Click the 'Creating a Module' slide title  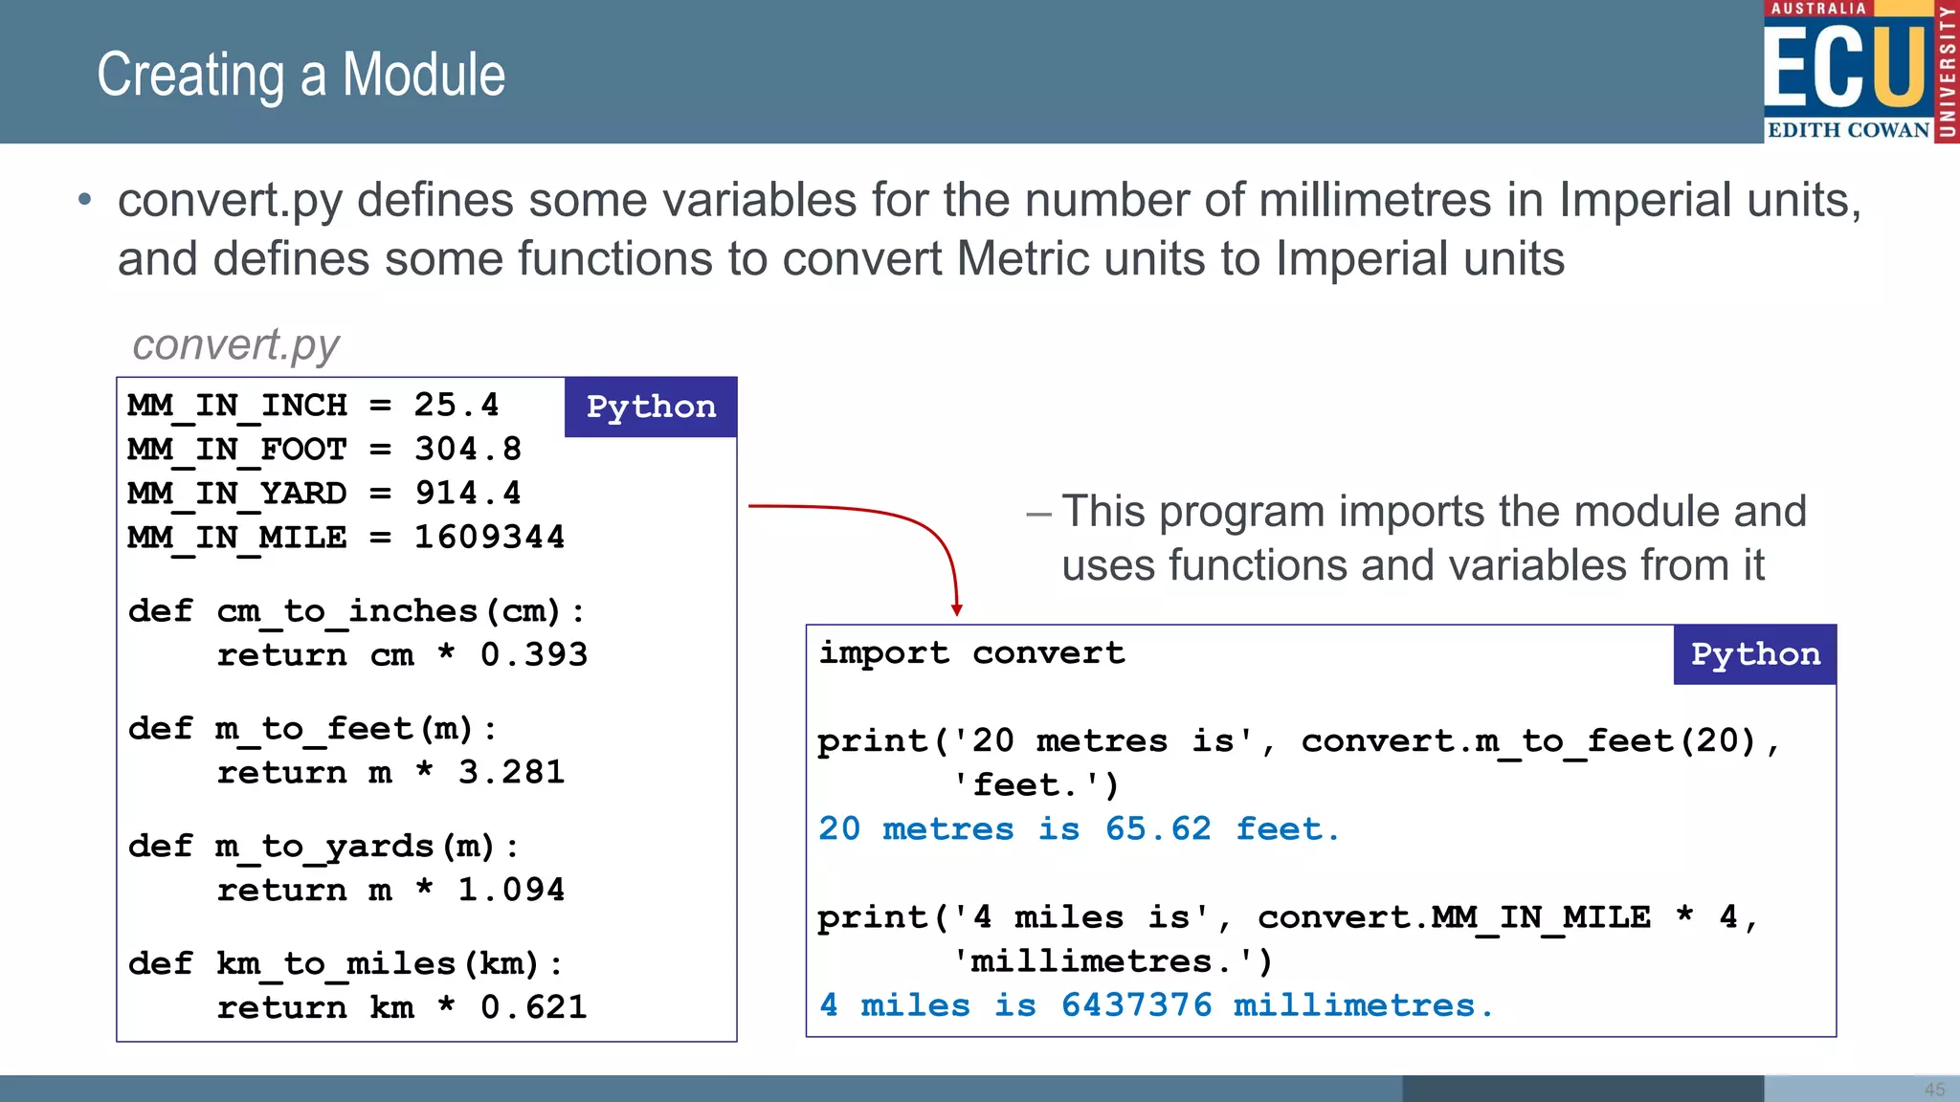point(301,75)
